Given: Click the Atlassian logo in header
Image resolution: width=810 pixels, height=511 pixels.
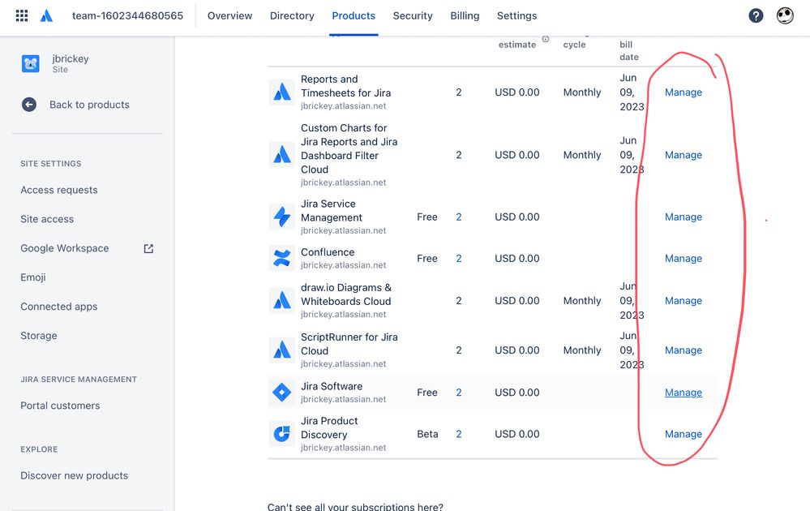Looking at the screenshot, I should (x=46, y=15).
